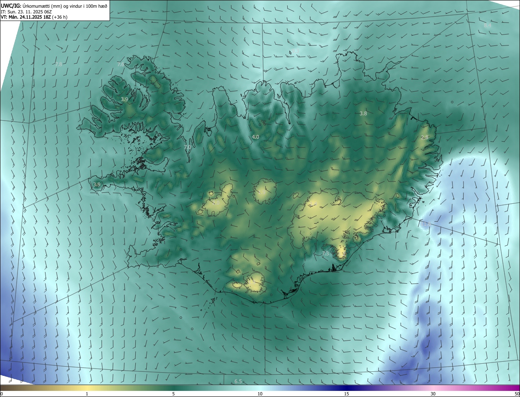Click the faint 9.3 label off the north coast
This screenshot has width=520, height=397.
pos(295,51)
